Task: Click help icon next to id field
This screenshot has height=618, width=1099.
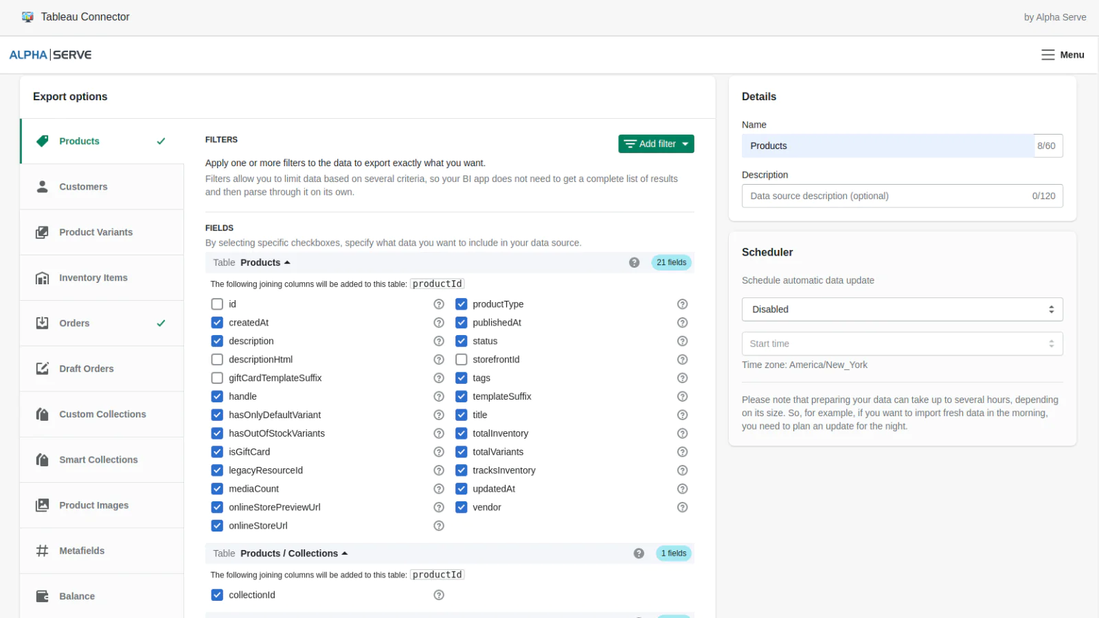Action: tap(439, 304)
